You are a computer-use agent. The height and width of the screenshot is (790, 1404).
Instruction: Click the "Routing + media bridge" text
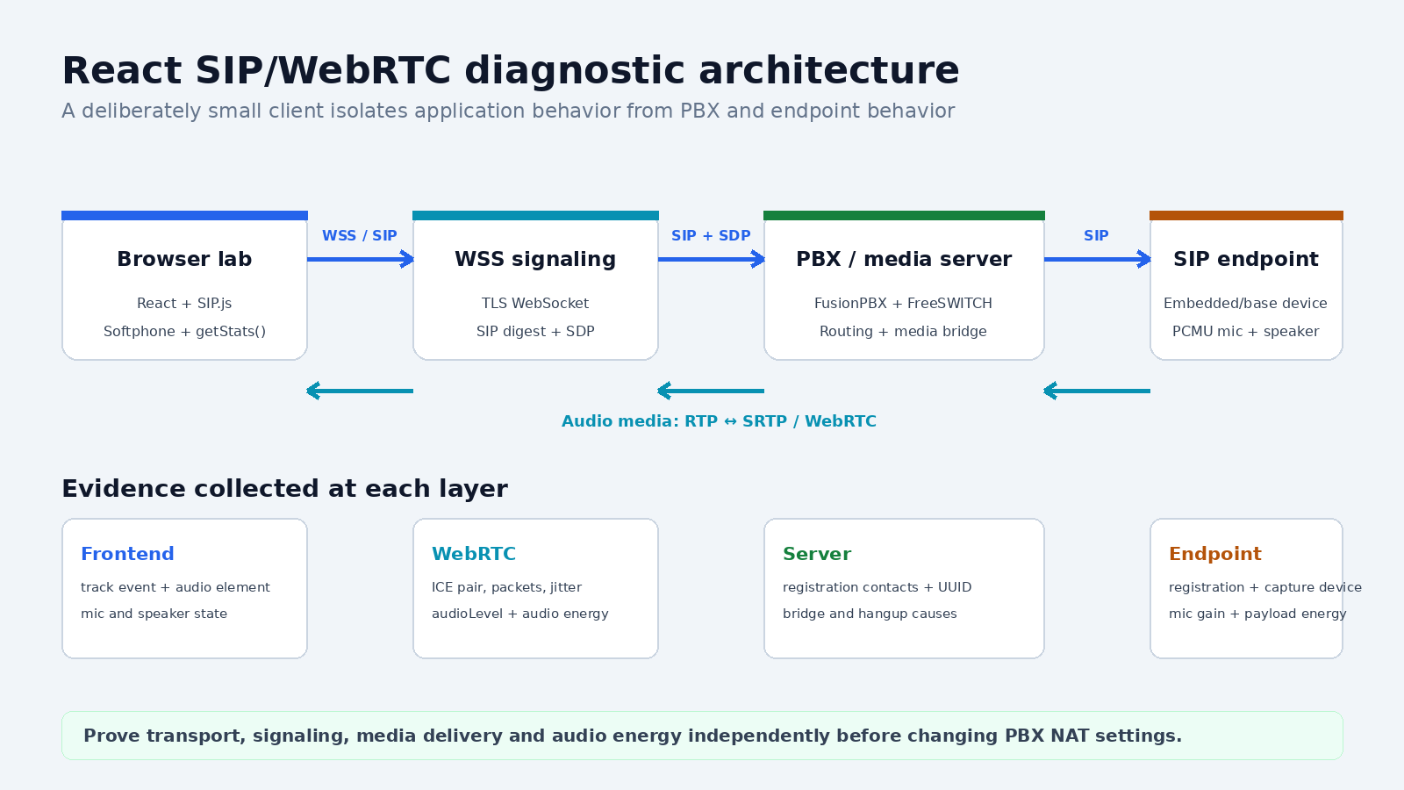coord(904,331)
